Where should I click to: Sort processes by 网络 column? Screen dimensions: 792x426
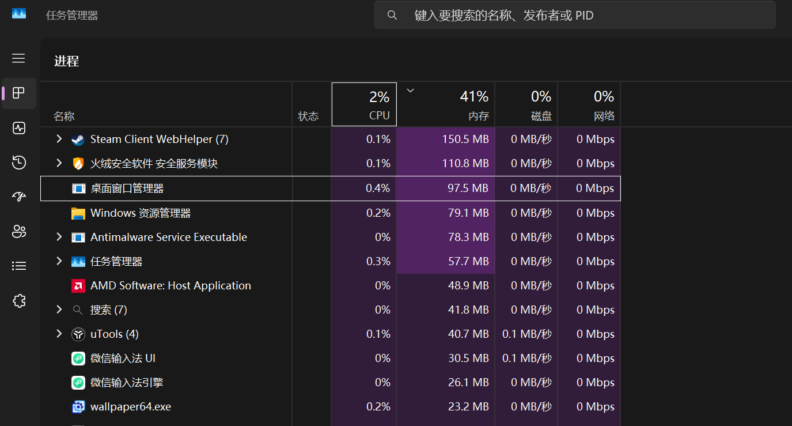[589, 104]
